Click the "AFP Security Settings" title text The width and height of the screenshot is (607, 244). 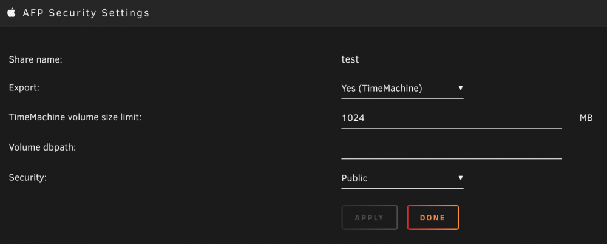click(x=86, y=13)
